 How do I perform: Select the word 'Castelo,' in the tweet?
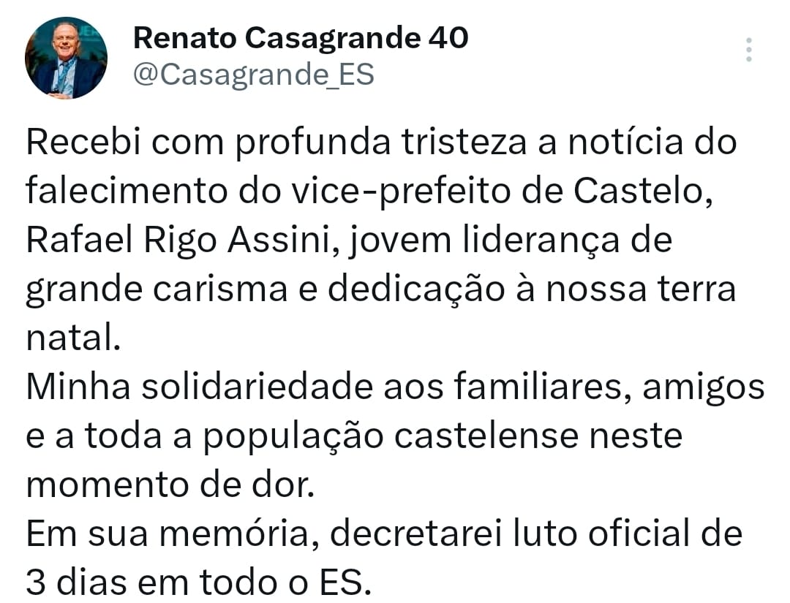coord(644,191)
